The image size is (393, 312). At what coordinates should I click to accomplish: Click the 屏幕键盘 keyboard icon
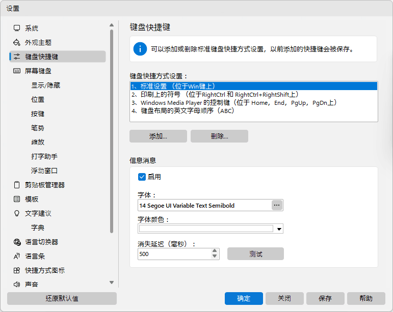17,71
